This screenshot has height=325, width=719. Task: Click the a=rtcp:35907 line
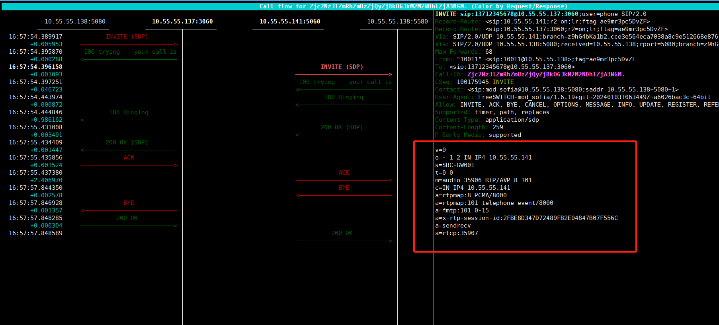coord(457,233)
